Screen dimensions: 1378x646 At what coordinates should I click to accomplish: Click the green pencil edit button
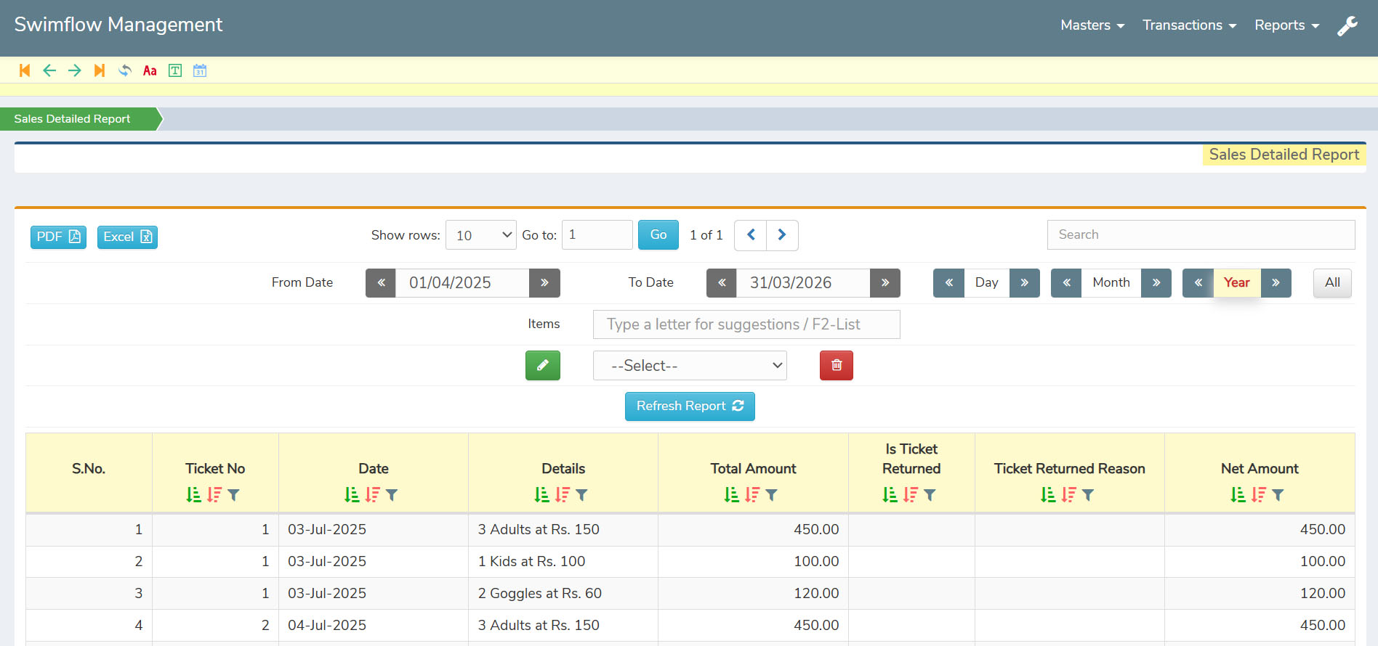pos(542,366)
